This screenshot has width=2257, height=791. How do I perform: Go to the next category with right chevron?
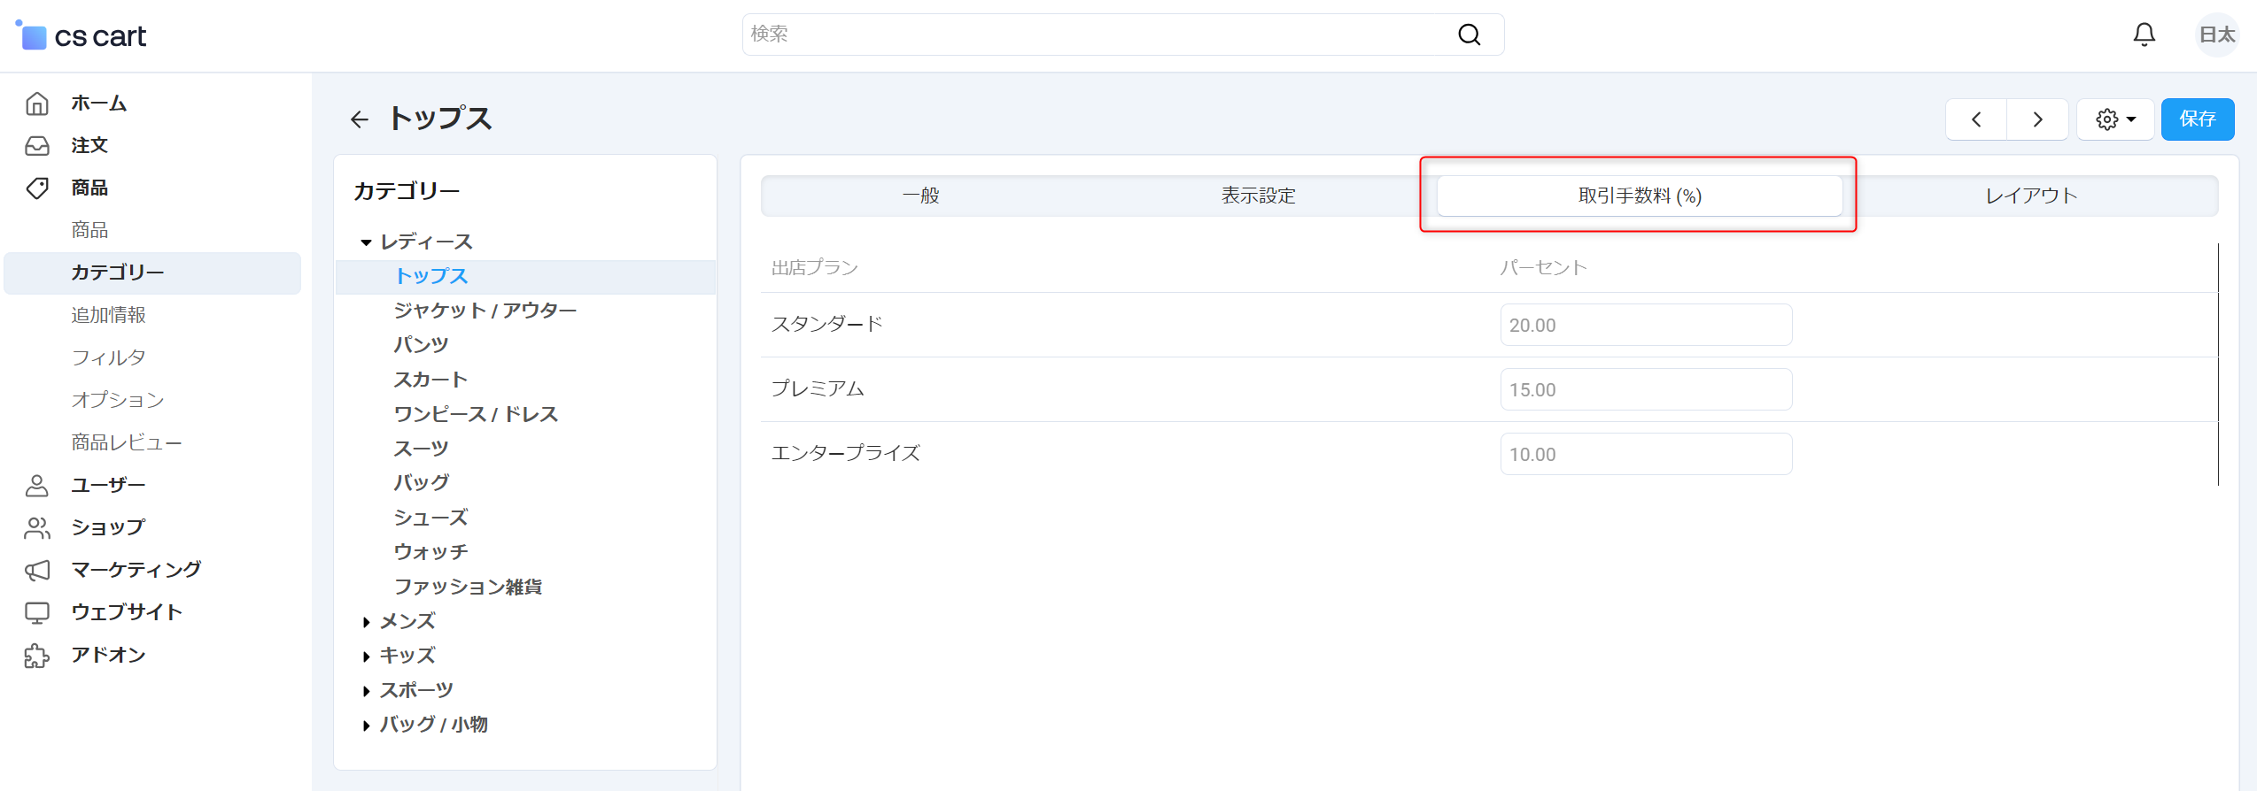click(x=2037, y=119)
